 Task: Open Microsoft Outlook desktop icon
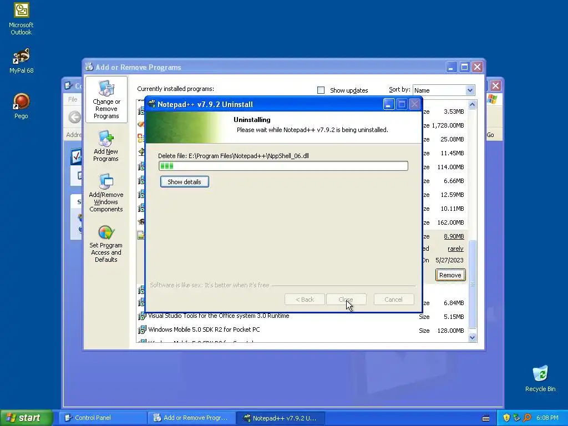coord(21,19)
